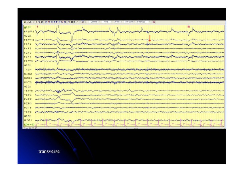
Task: Select the C4 CZ channel label
Action: tap(28, 74)
